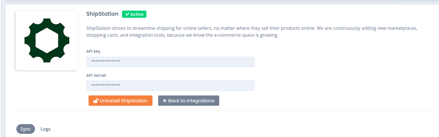Image resolution: width=439 pixels, height=137 pixels.
Task: Click the API key field label
Action: click(93, 51)
